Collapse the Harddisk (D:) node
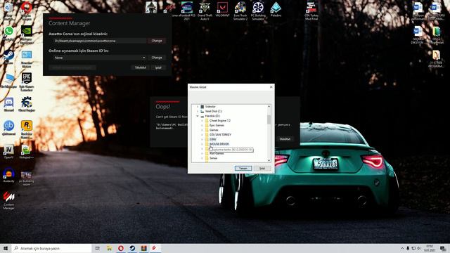 [198, 116]
